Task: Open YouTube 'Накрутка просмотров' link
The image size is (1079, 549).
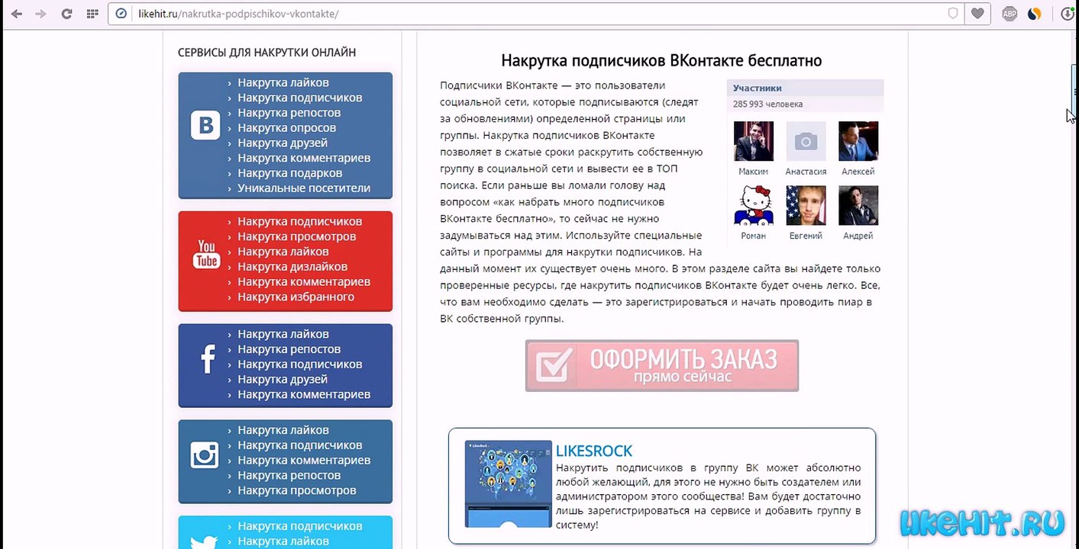Action: (297, 236)
